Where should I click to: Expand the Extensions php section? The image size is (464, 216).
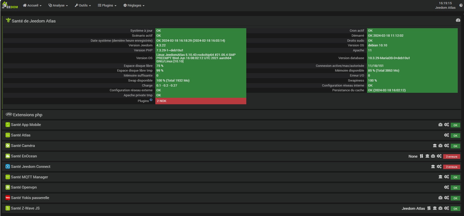[x=28, y=115]
